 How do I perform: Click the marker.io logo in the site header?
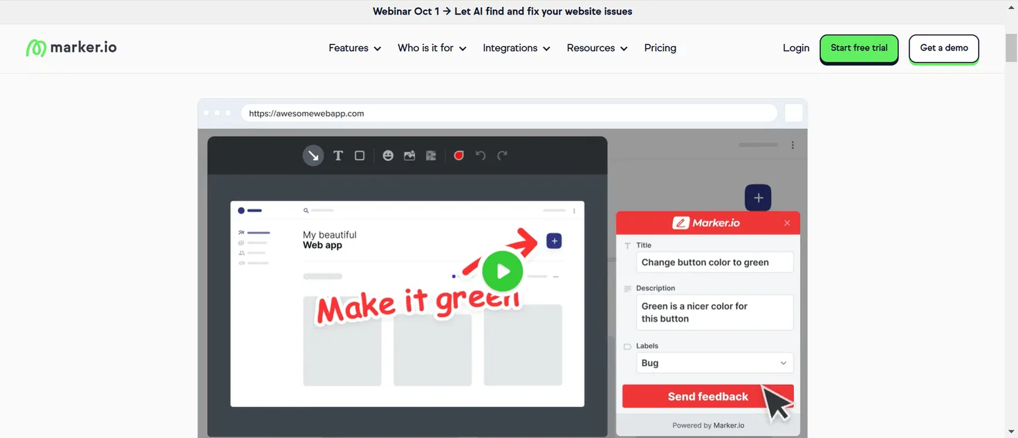pos(71,48)
